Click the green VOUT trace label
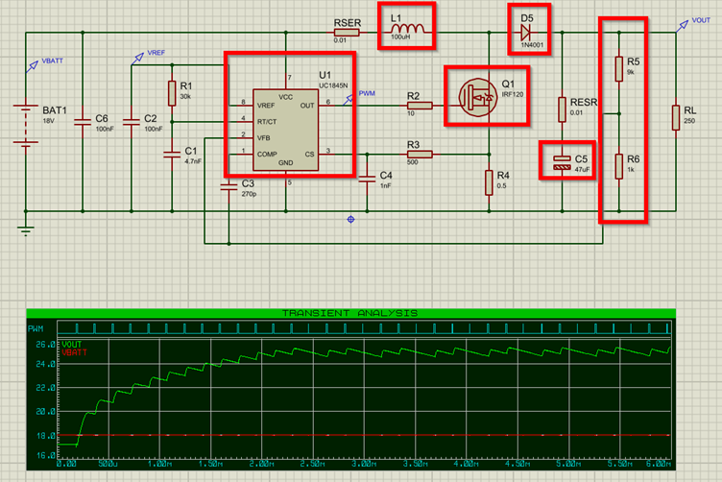Image resolution: width=722 pixels, height=482 pixels. [x=71, y=345]
